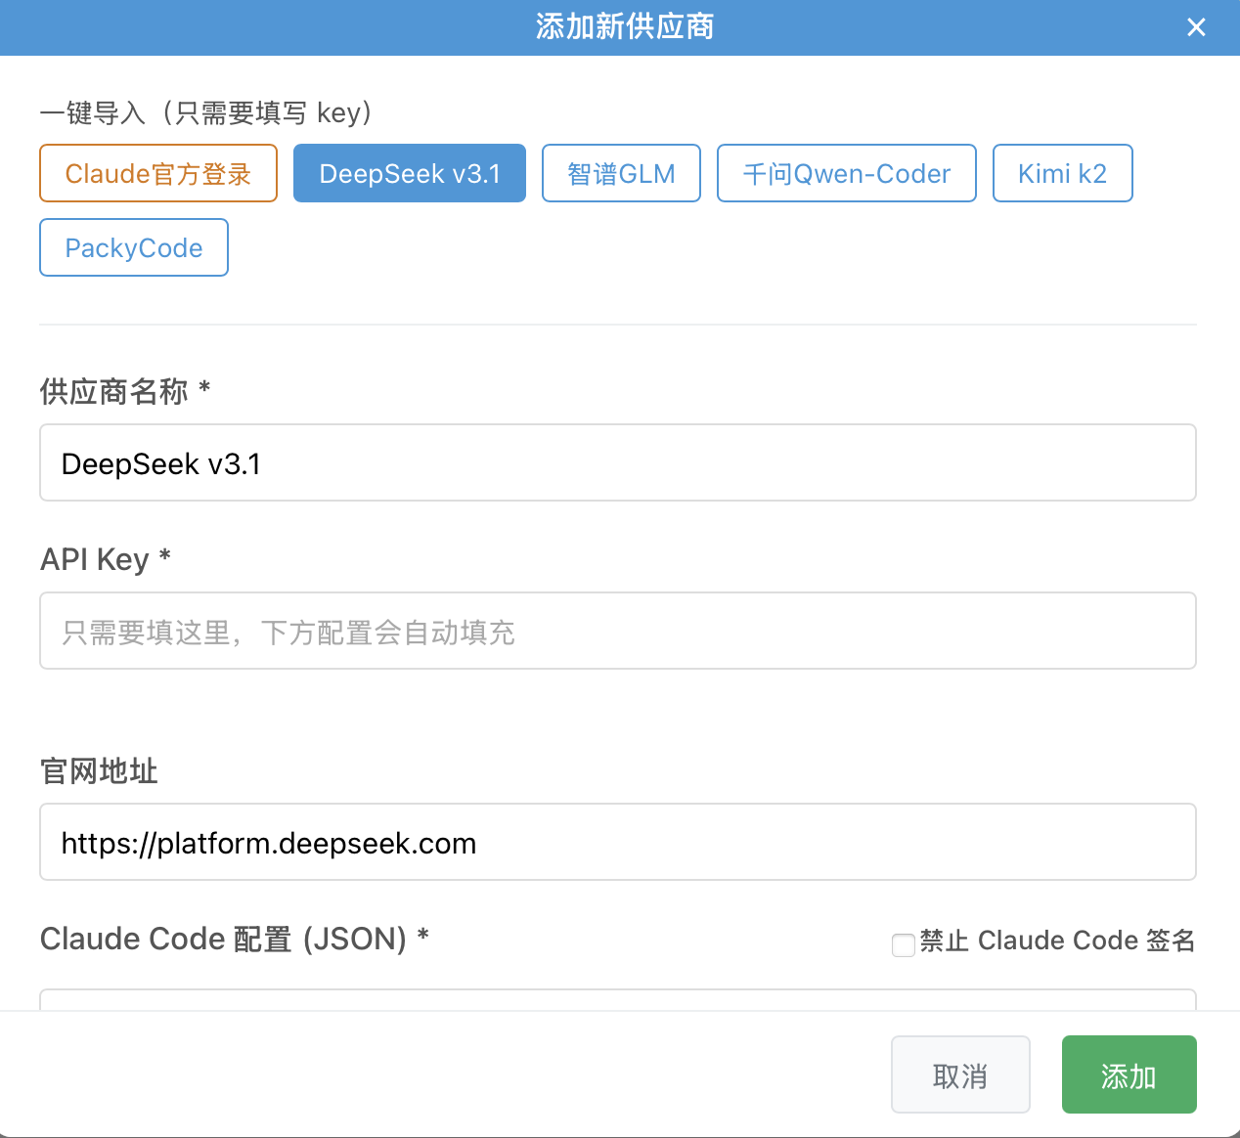Click the 添加新供应商 dialog title
The width and height of the screenshot is (1240, 1138).
pyautogui.click(x=625, y=27)
